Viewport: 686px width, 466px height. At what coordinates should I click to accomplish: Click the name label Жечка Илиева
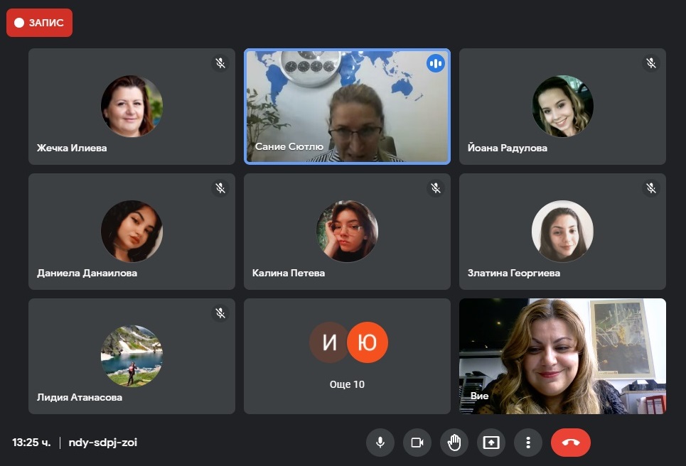(72, 148)
